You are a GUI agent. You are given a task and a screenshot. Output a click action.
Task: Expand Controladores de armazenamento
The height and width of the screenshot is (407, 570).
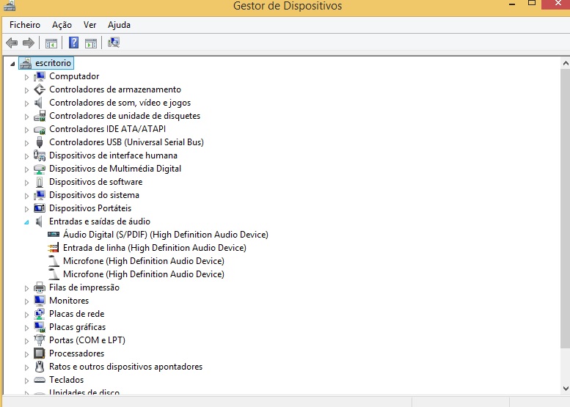coord(26,90)
